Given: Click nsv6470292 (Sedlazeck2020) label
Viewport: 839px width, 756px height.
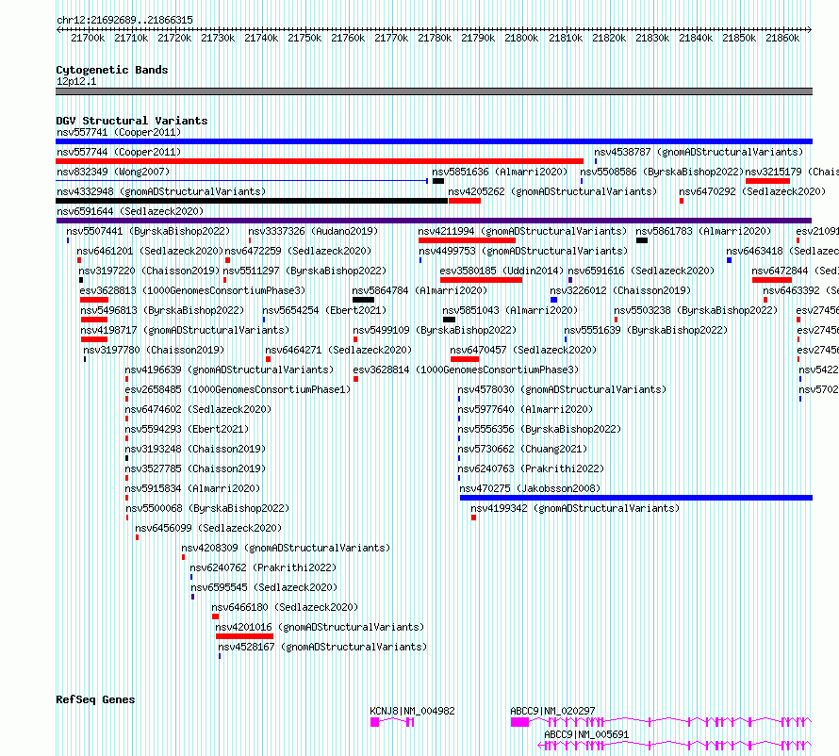Looking at the screenshot, I should coord(752,191).
